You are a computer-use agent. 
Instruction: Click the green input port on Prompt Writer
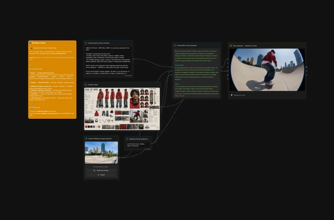pos(172,71)
